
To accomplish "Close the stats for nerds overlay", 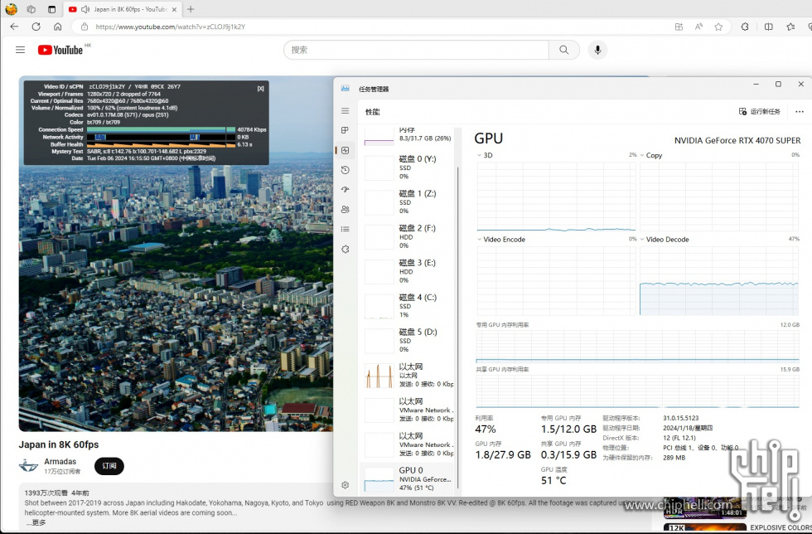I will [260, 89].
